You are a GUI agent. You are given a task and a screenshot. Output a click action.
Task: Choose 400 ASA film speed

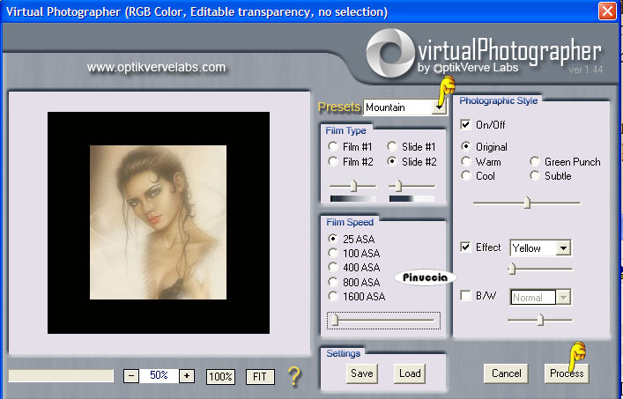333,267
